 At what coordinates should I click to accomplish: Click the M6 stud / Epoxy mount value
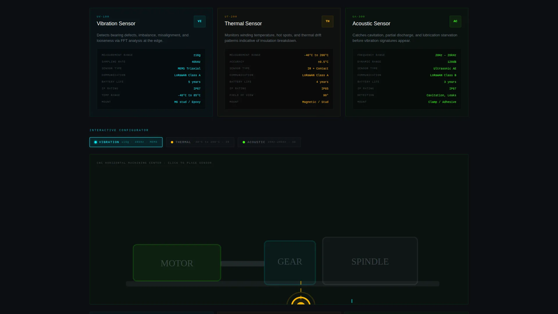(187, 102)
